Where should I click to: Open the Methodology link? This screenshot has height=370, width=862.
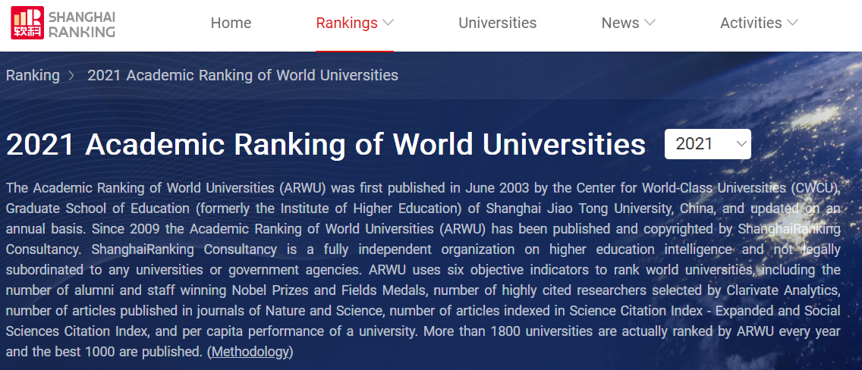coord(250,352)
